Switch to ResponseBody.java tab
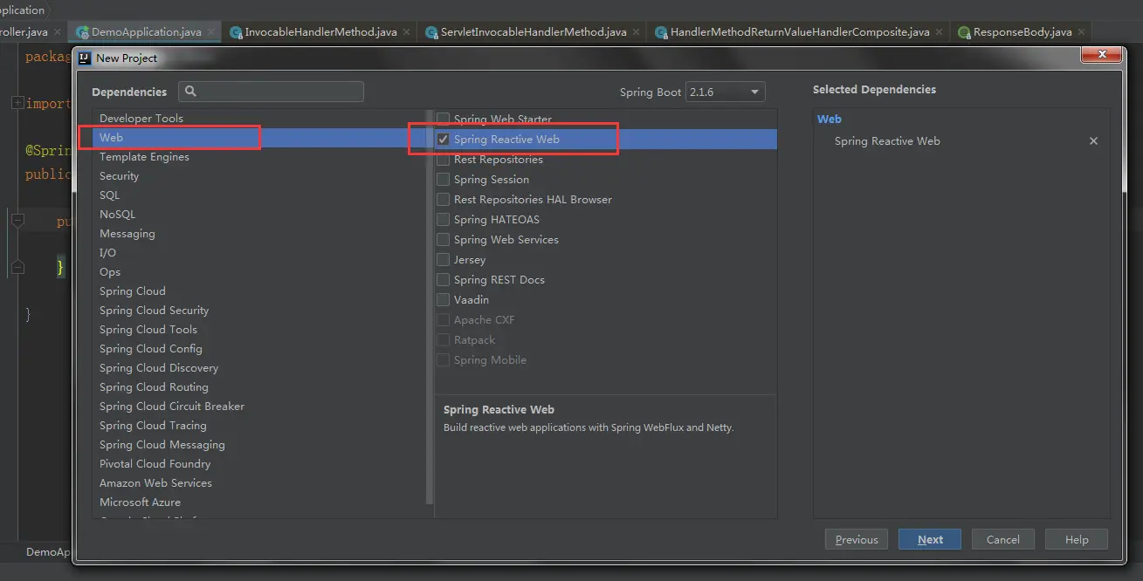Image resolution: width=1143 pixels, height=581 pixels. pyautogui.click(x=1023, y=32)
